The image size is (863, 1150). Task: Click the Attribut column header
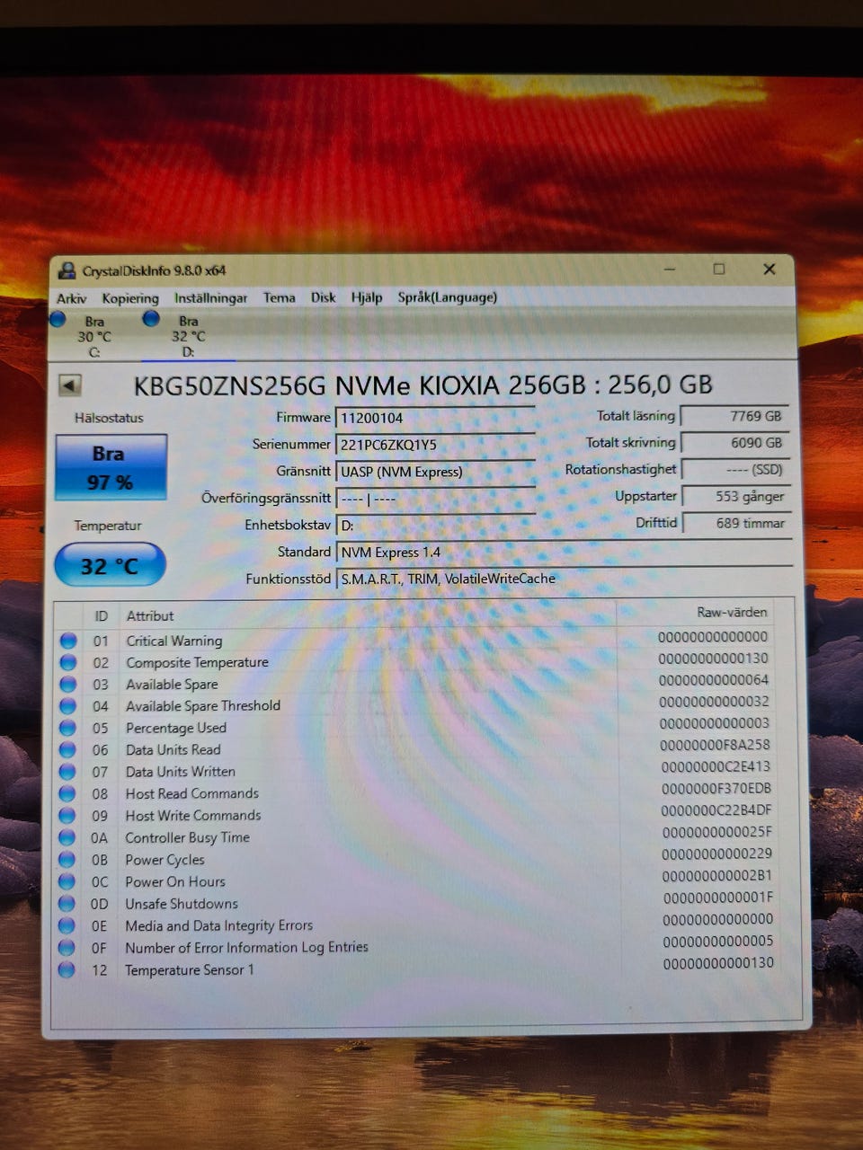point(150,616)
